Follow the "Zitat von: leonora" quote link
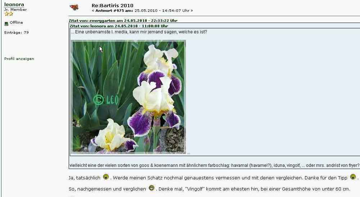This screenshot has width=360, height=197. (119, 26)
